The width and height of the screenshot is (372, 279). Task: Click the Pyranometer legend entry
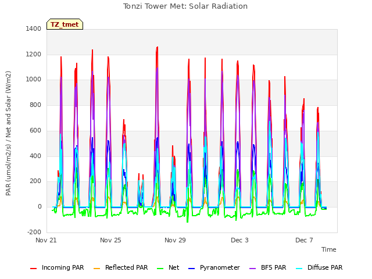(x=214, y=267)
